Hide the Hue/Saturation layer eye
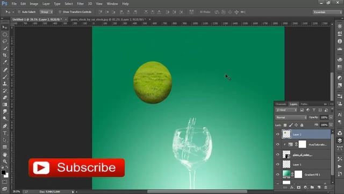 (x=277, y=144)
